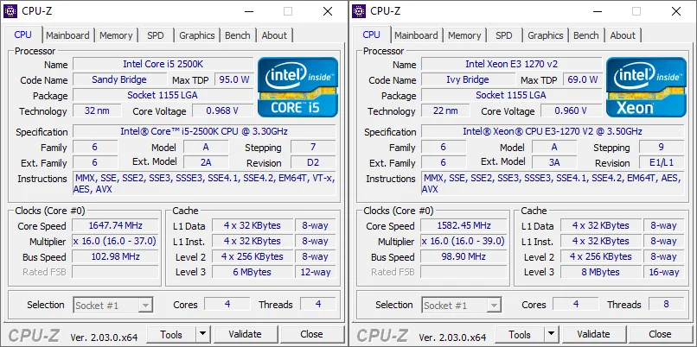Click the multiplier value x 16.0 (16.0 - 37.0)

(x=115, y=242)
